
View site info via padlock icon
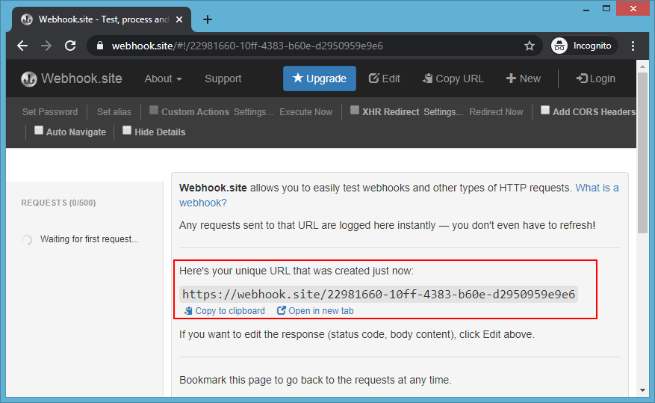point(100,46)
